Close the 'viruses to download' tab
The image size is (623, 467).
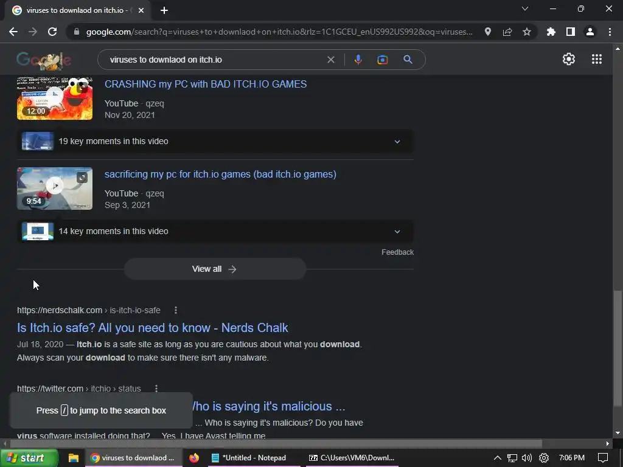[141, 10]
